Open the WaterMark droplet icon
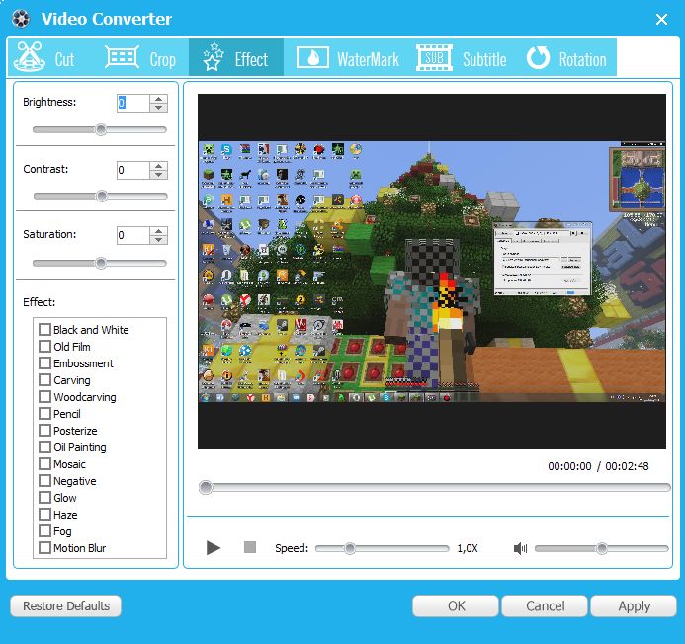Screen dimensions: 685x644 (x=312, y=58)
